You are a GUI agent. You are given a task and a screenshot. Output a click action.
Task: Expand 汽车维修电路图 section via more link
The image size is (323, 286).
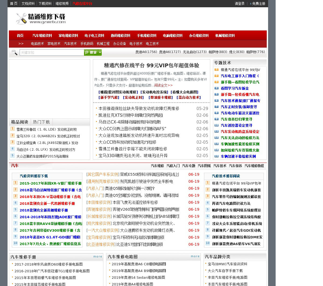195,256
